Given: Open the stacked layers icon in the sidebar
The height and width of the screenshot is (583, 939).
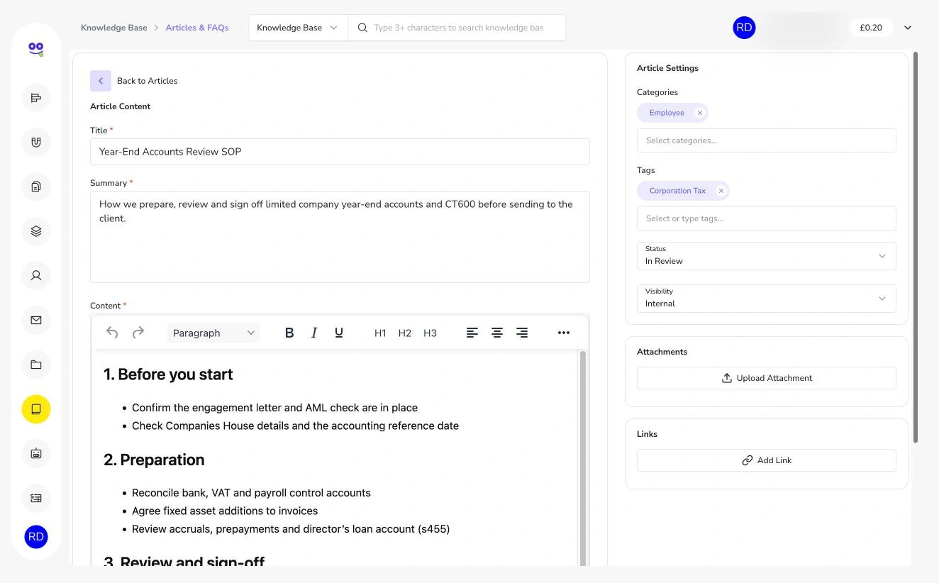Looking at the screenshot, I should pos(36,231).
